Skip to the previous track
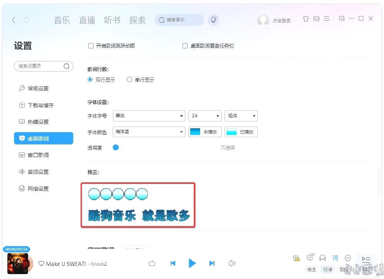 pyautogui.click(x=173, y=263)
